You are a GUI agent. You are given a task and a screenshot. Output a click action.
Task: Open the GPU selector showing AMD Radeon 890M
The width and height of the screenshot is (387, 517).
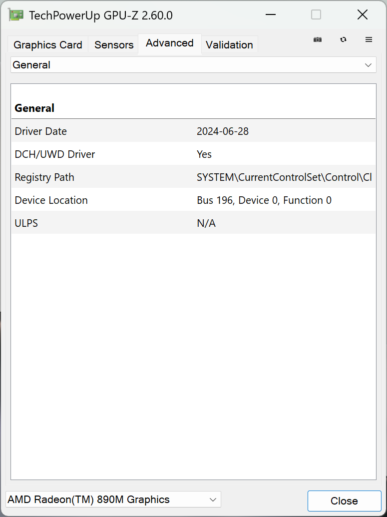[112, 499]
